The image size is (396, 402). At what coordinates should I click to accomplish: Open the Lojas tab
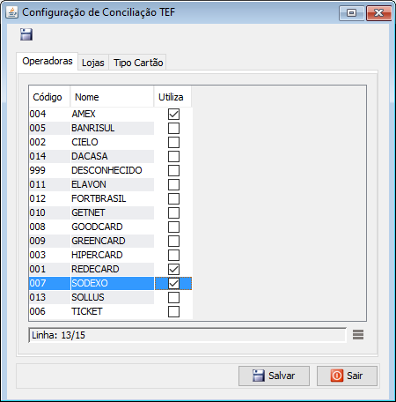(93, 63)
